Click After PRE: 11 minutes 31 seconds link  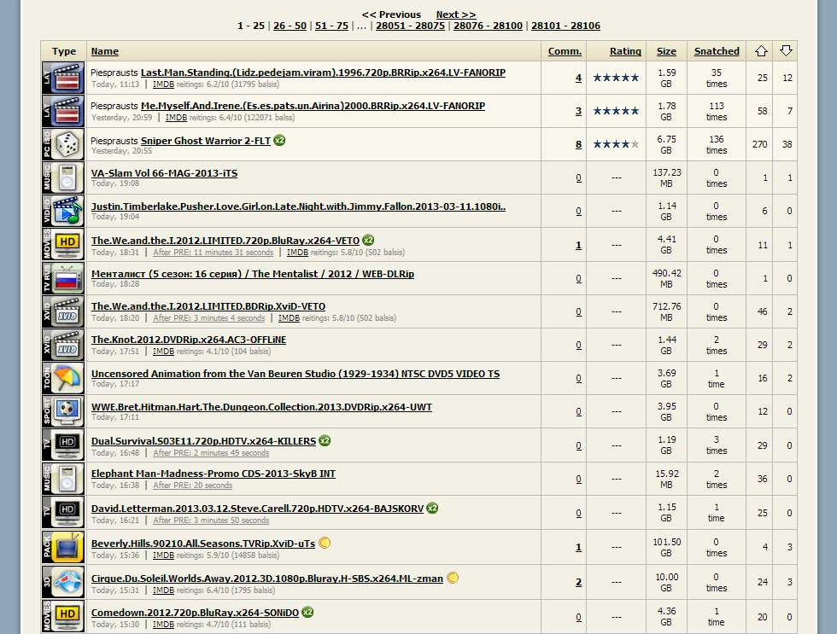coord(213,253)
